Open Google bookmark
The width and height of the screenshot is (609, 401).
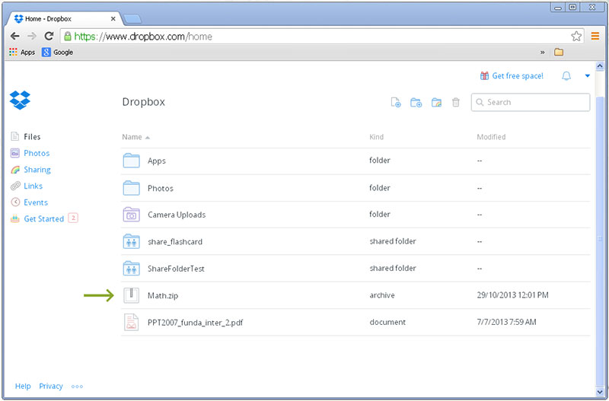(58, 52)
